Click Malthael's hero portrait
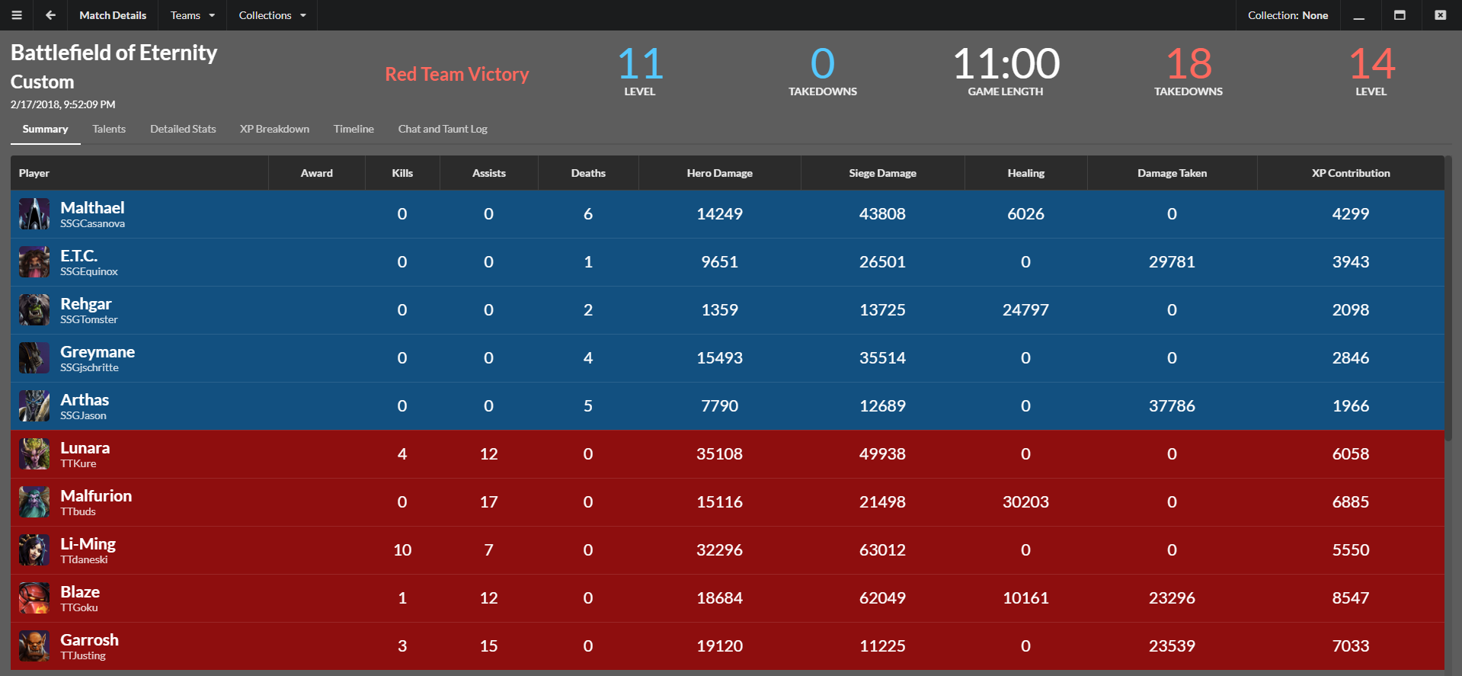Image resolution: width=1462 pixels, height=676 pixels. tap(34, 214)
